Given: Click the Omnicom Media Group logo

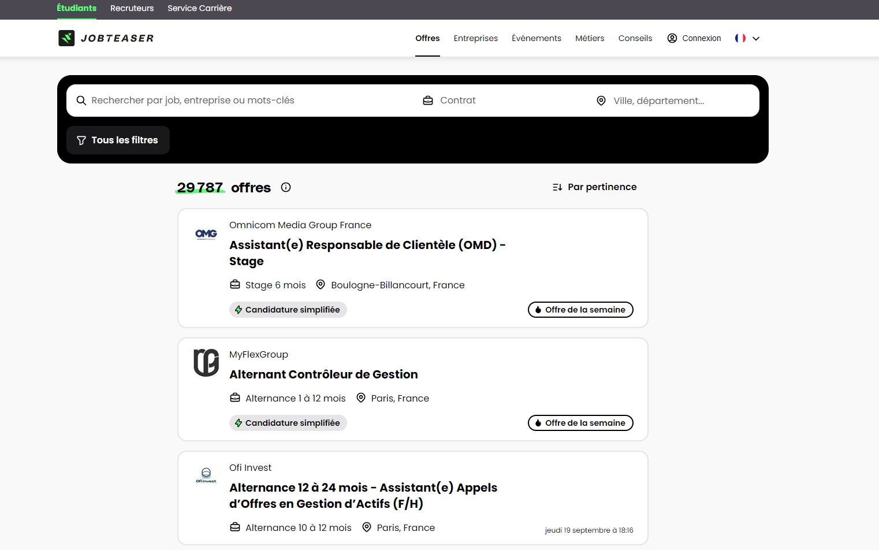Looking at the screenshot, I should (206, 234).
